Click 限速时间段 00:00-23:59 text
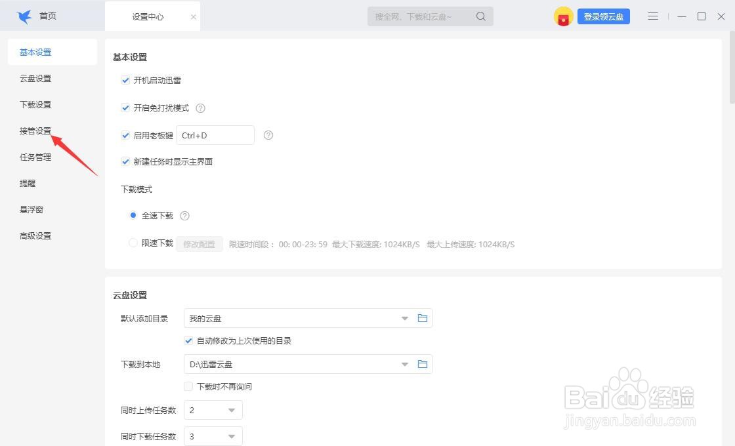The height and width of the screenshot is (446, 735). coord(278,244)
